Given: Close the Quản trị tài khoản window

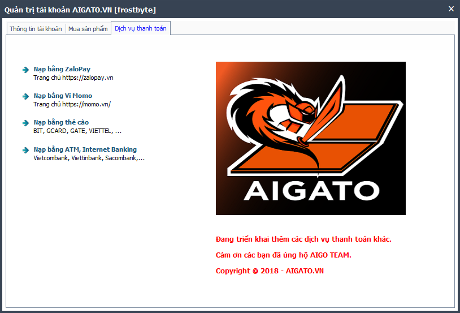Looking at the screenshot, I should (x=451, y=9).
